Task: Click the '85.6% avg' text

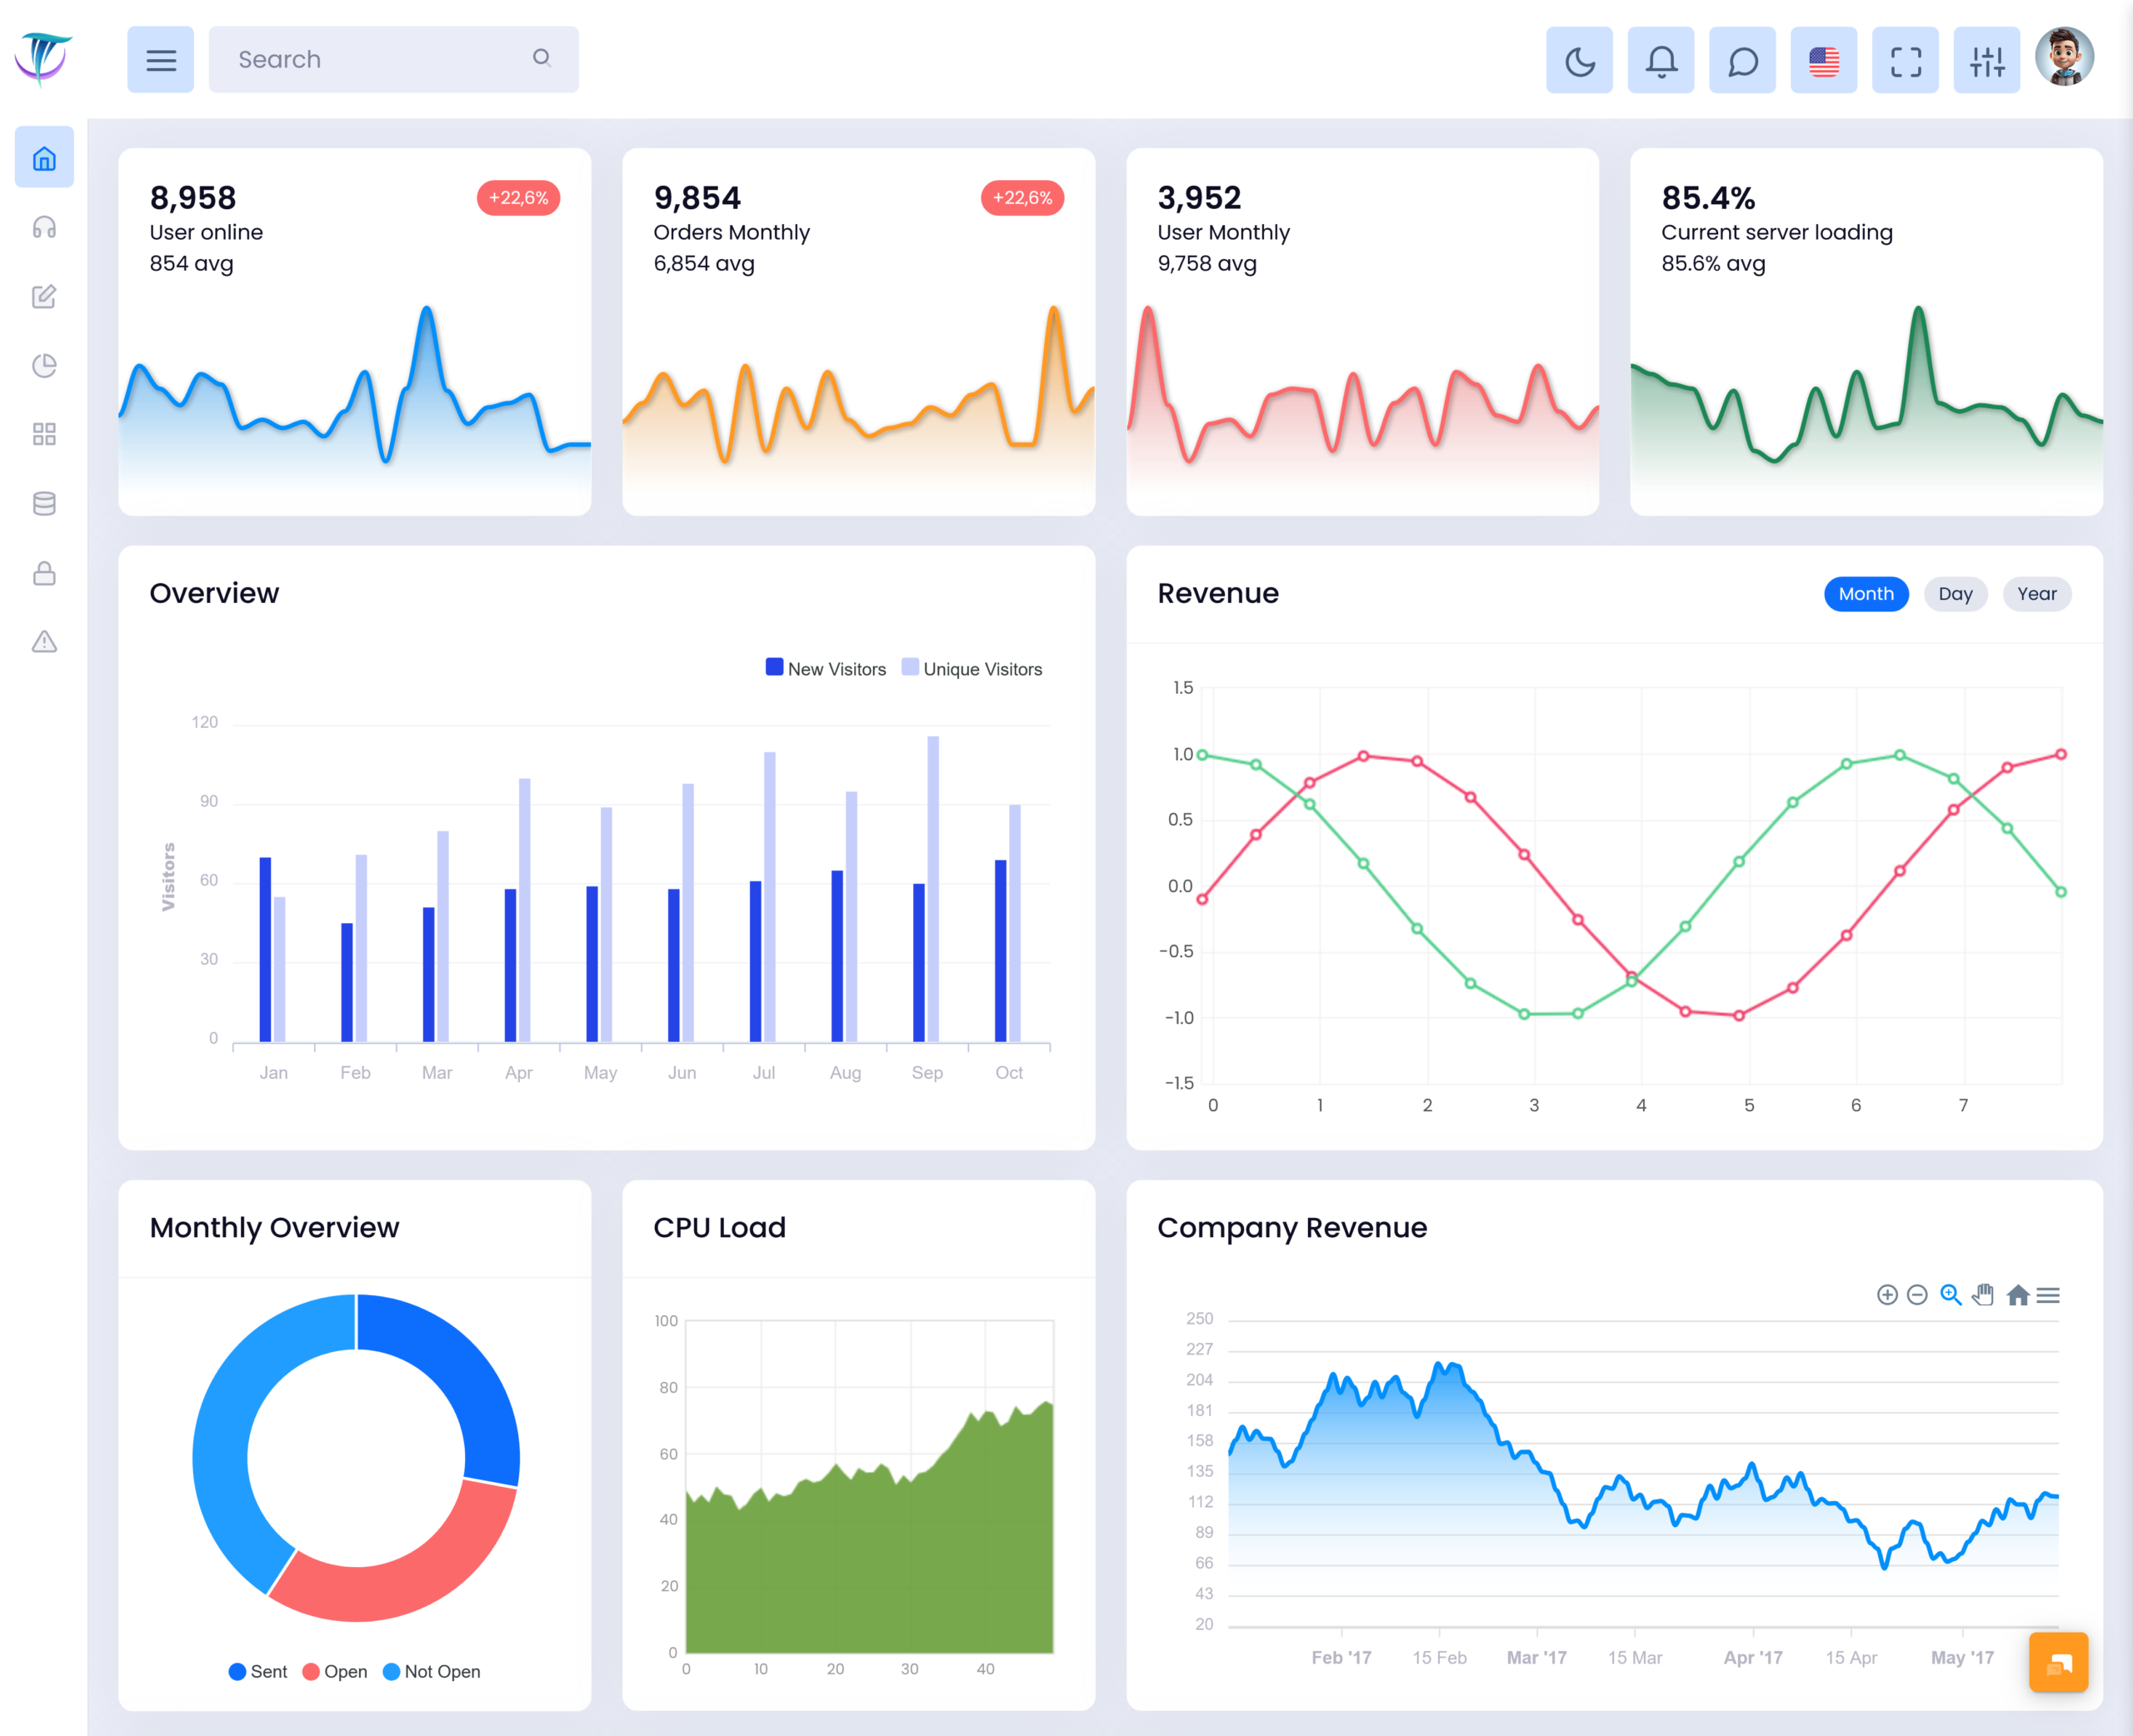Action: (x=1713, y=263)
